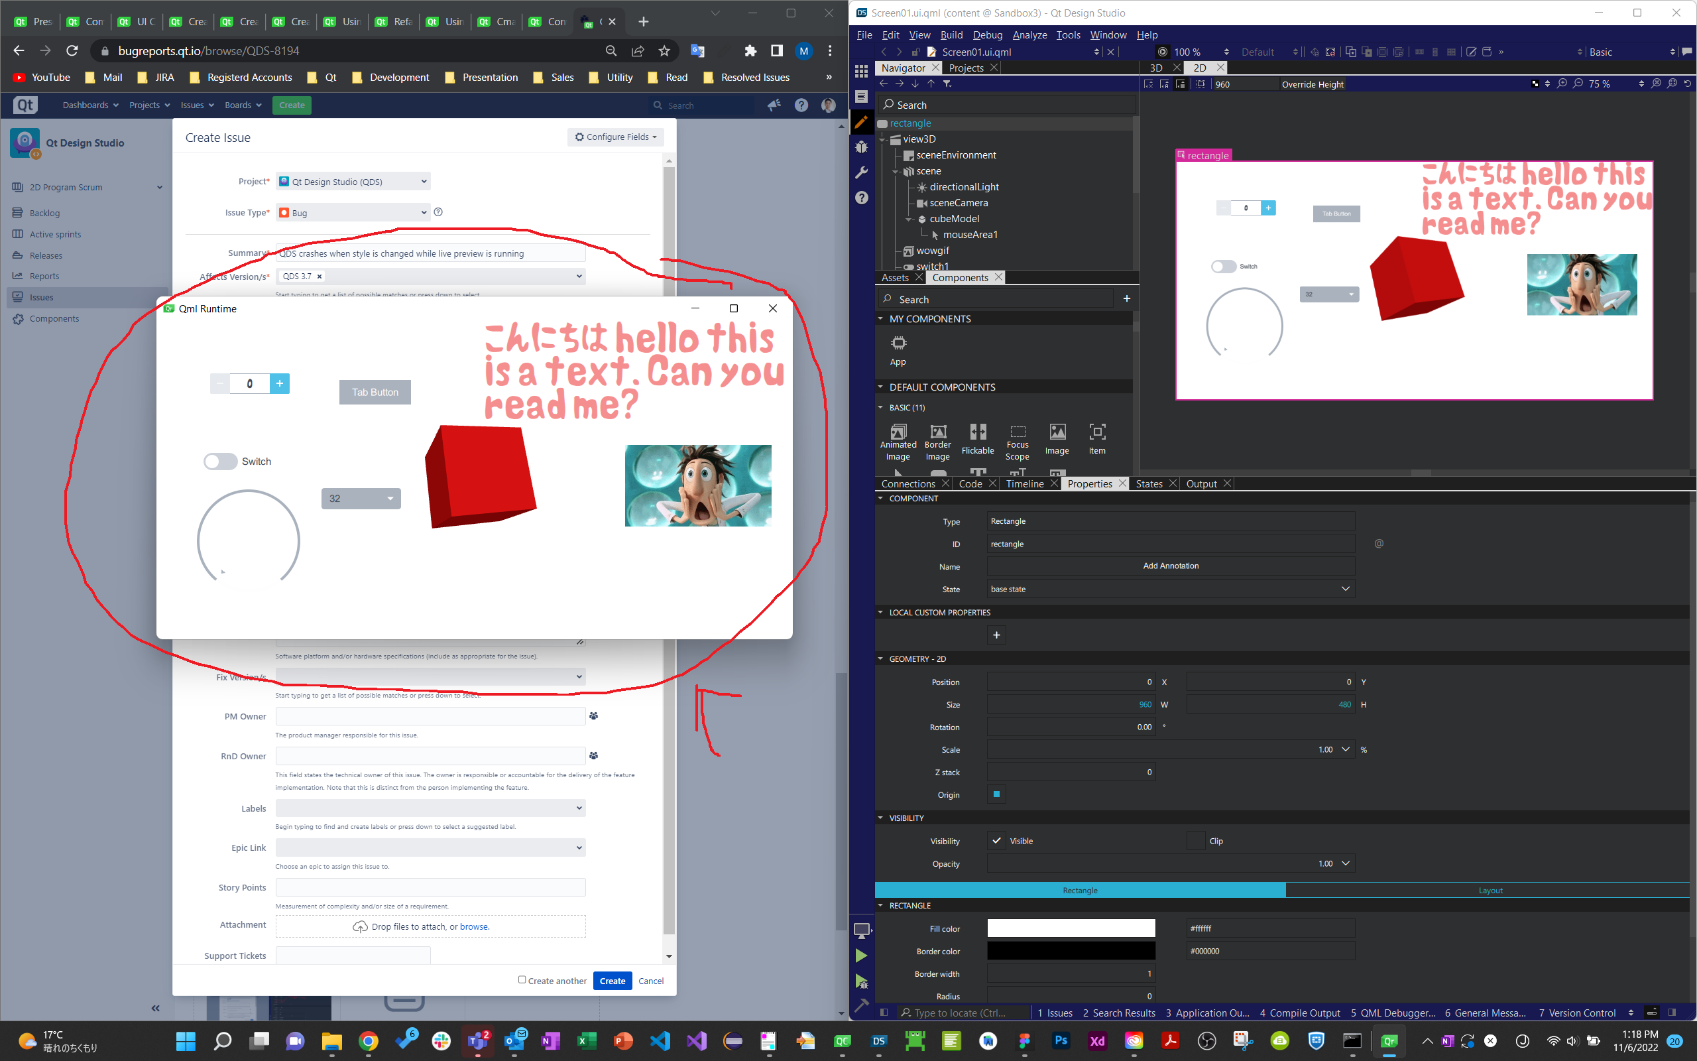Click the Build hammer icon in left sidebar

point(861,1005)
